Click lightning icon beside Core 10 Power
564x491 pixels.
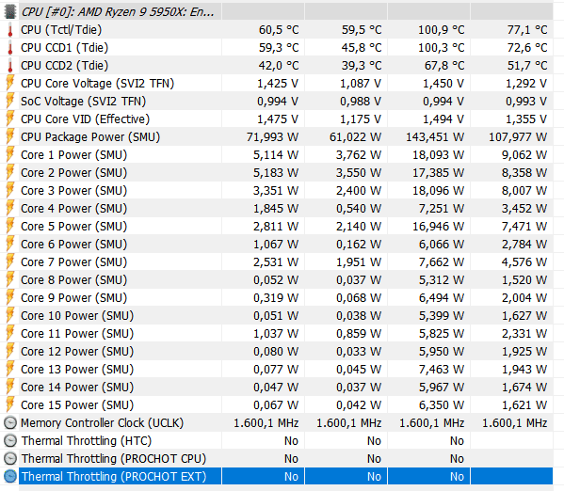(10, 315)
